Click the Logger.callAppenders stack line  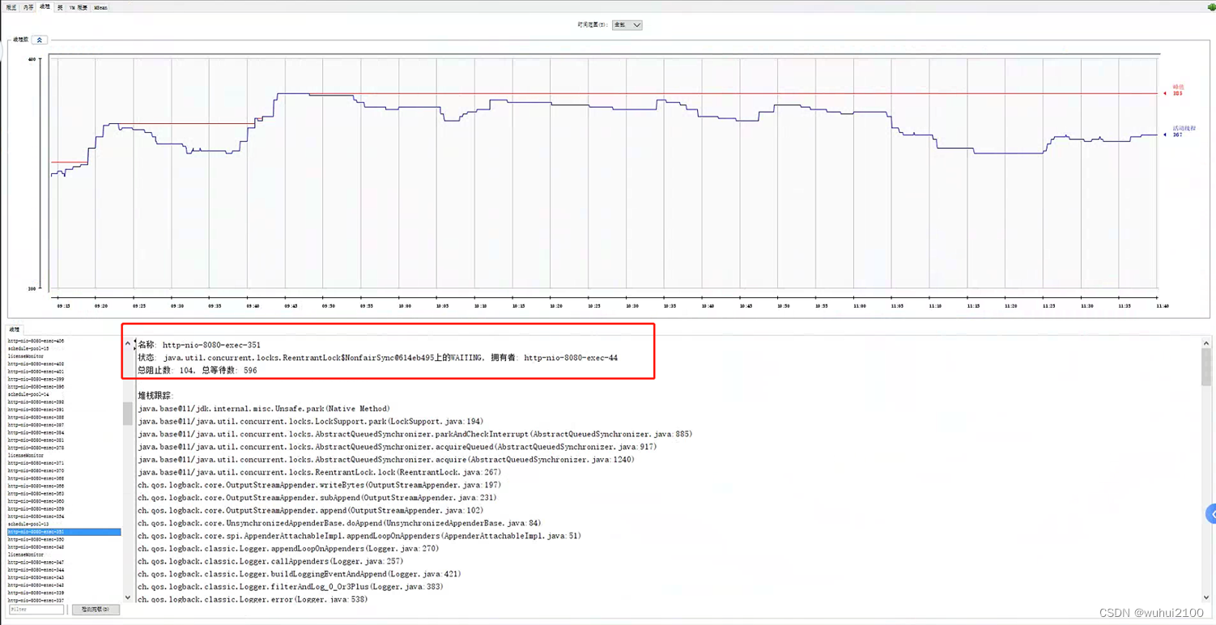tap(270, 561)
